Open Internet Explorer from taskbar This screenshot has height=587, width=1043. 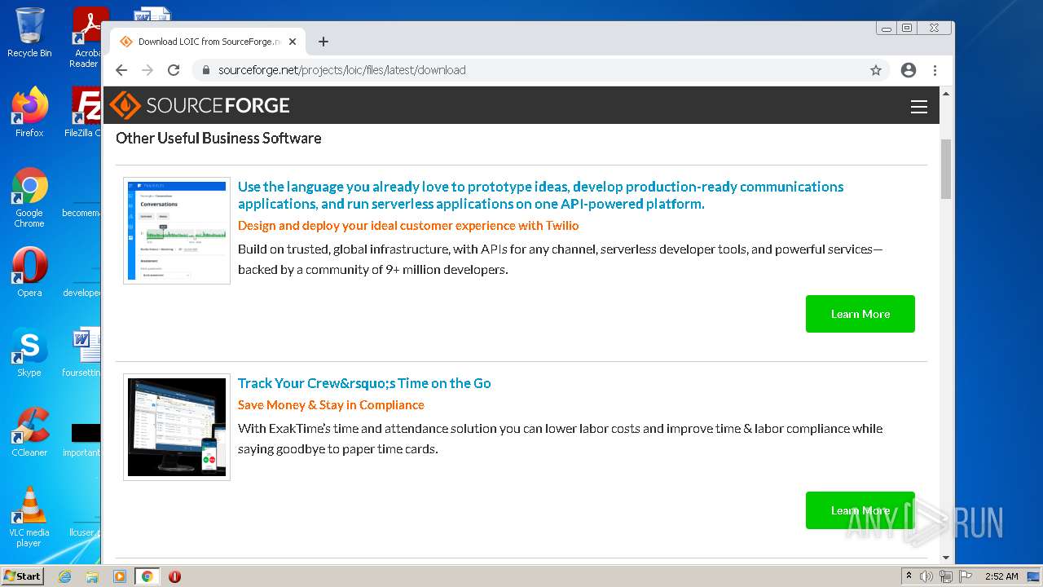65,576
